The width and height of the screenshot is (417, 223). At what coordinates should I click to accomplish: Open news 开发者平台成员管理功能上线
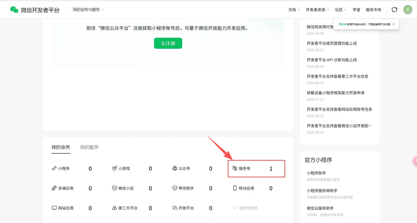click(332, 43)
